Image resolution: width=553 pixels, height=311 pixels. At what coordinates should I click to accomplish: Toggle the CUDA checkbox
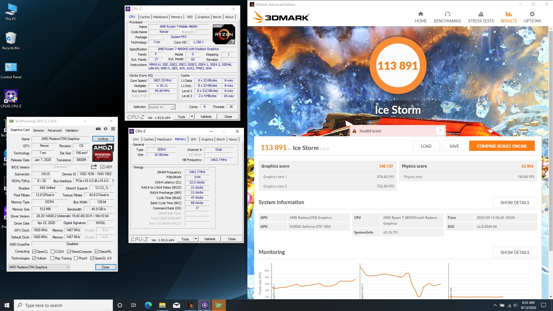(x=52, y=252)
